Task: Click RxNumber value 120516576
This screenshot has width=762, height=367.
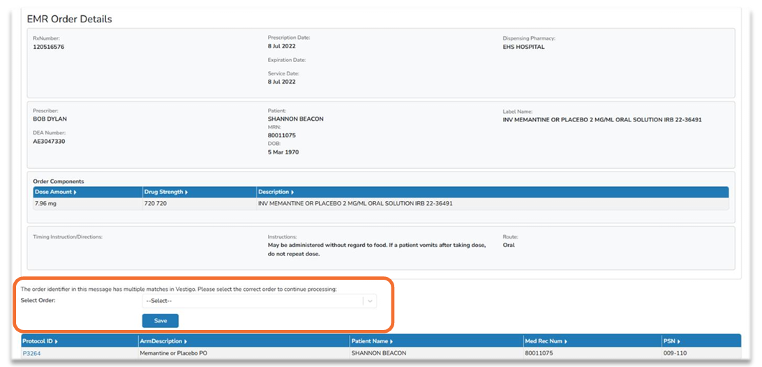Action: [49, 47]
